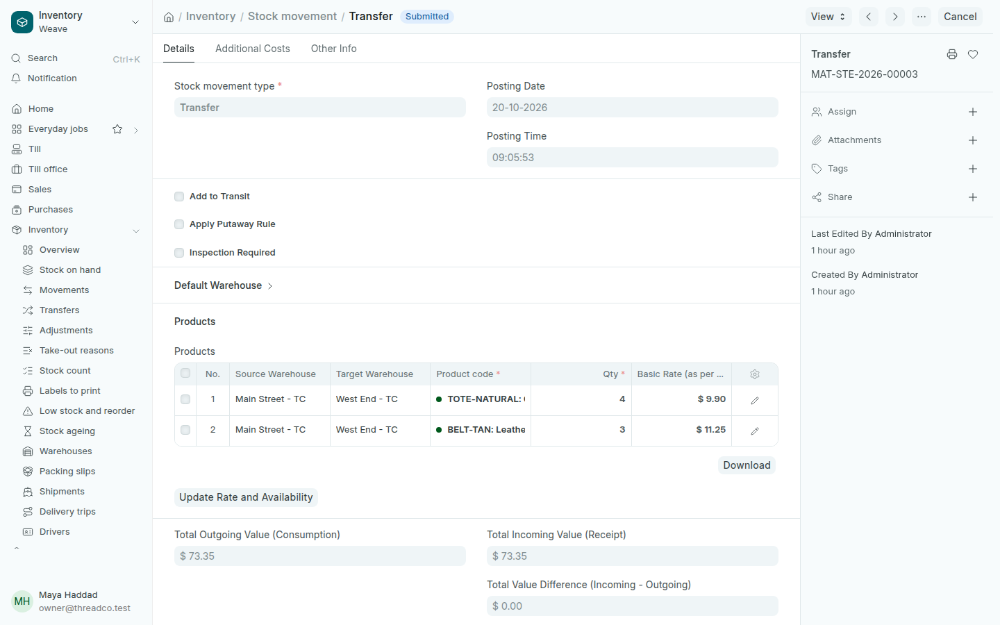Share the document with the Share plus
The height and width of the screenshot is (625, 1000).
pos(973,197)
